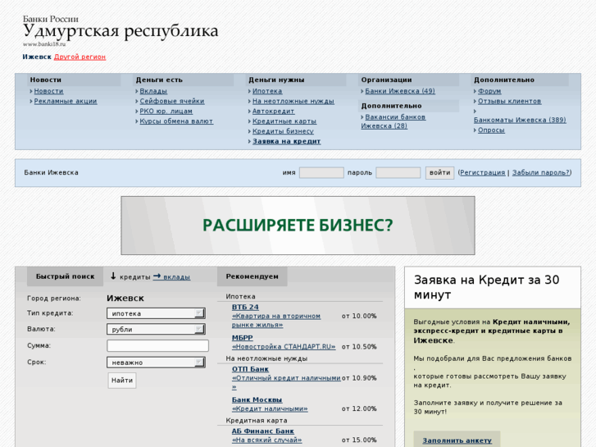The image size is (596, 447).
Task: Switch quick search to вклады
Action: point(176,277)
